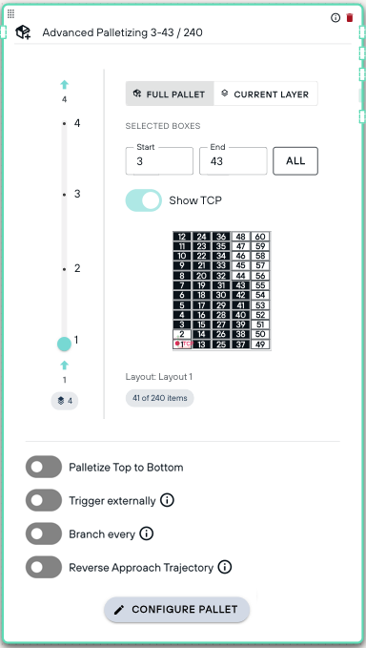Screen dimensions: 366x648
Task: Enable Palletize Top to Bottom toggle
Action: (x=44, y=467)
